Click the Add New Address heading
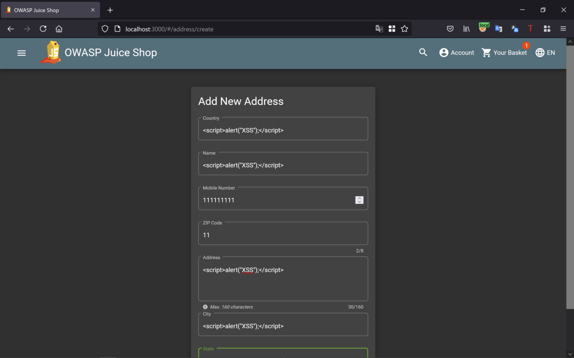This screenshot has height=358, width=574. [x=241, y=101]
